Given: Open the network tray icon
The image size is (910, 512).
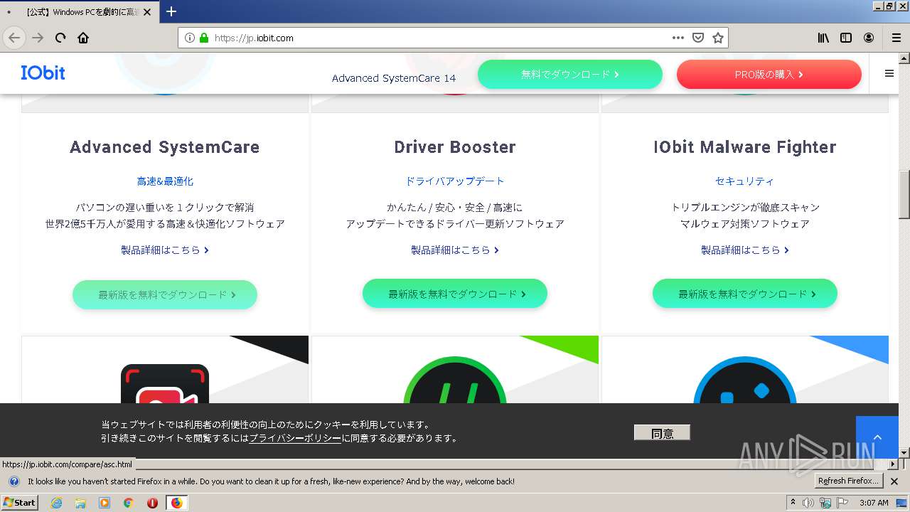Looking at the screenshot, I should (x=825, y=503).
